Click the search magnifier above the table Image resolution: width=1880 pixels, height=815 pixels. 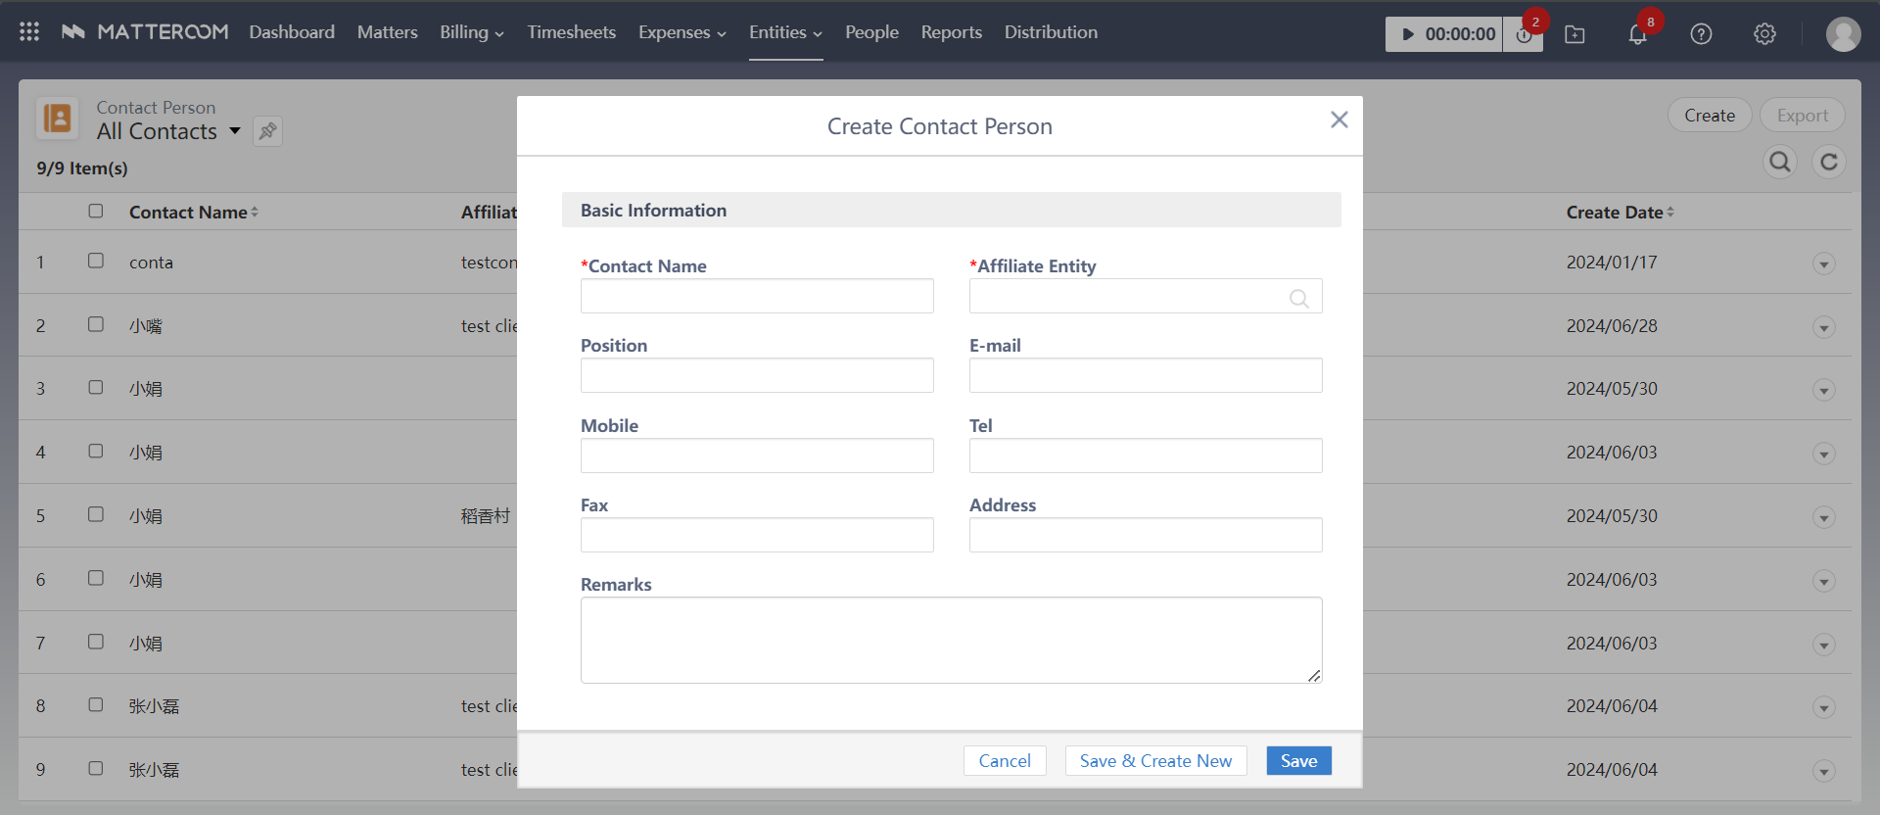[x=1779, y=162]
